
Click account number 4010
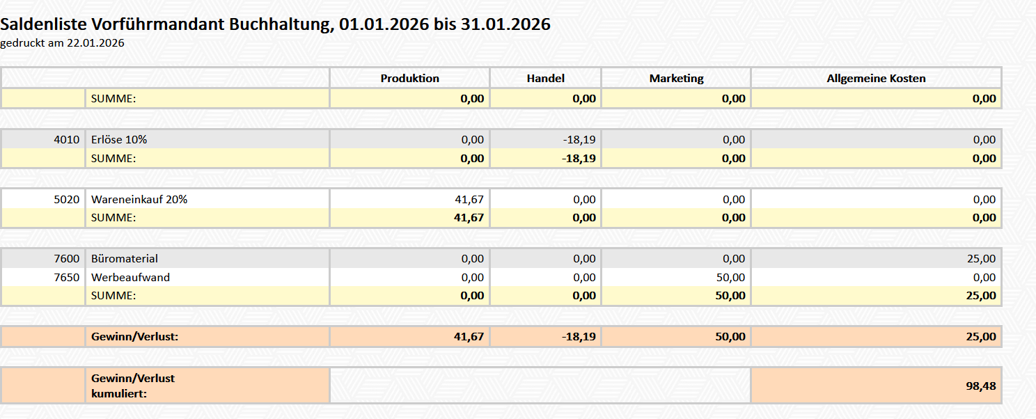click(x=67, y=139)
